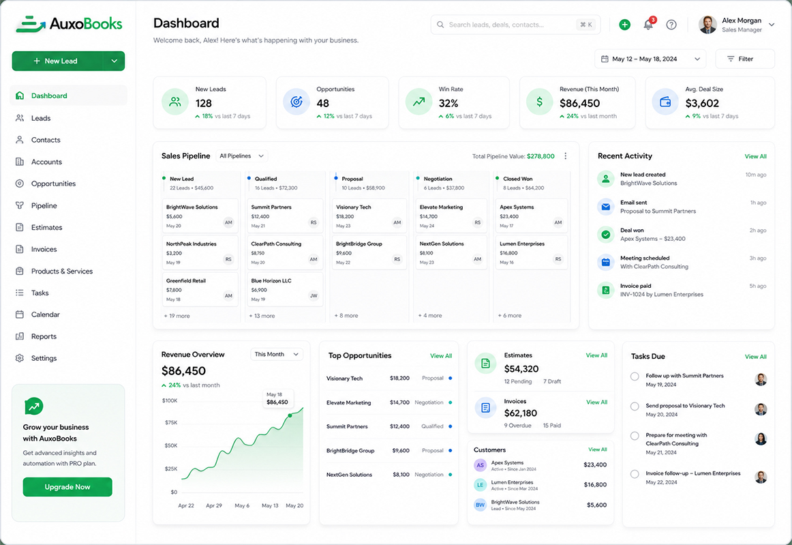This screenshot has height=545, width=792.
Task: Click the May 18 data point on revenue chart
Action: pos(290,415)
